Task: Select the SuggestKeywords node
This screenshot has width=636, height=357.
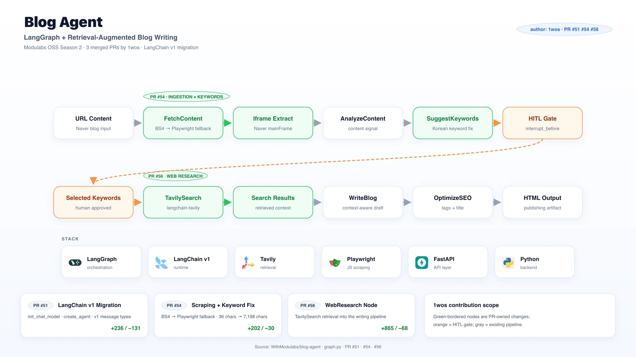Action: [x=453, y=123]
